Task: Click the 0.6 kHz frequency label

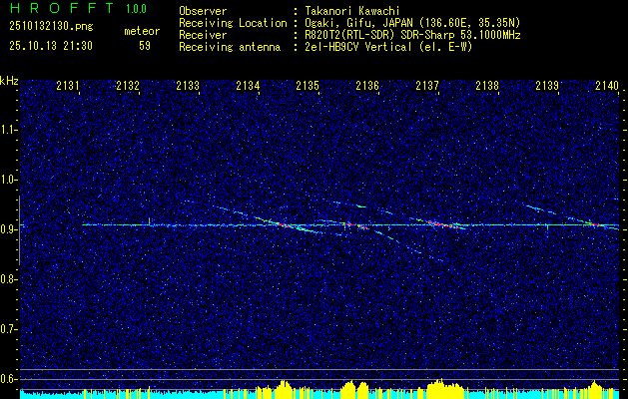Action: (x=8, y=379)
